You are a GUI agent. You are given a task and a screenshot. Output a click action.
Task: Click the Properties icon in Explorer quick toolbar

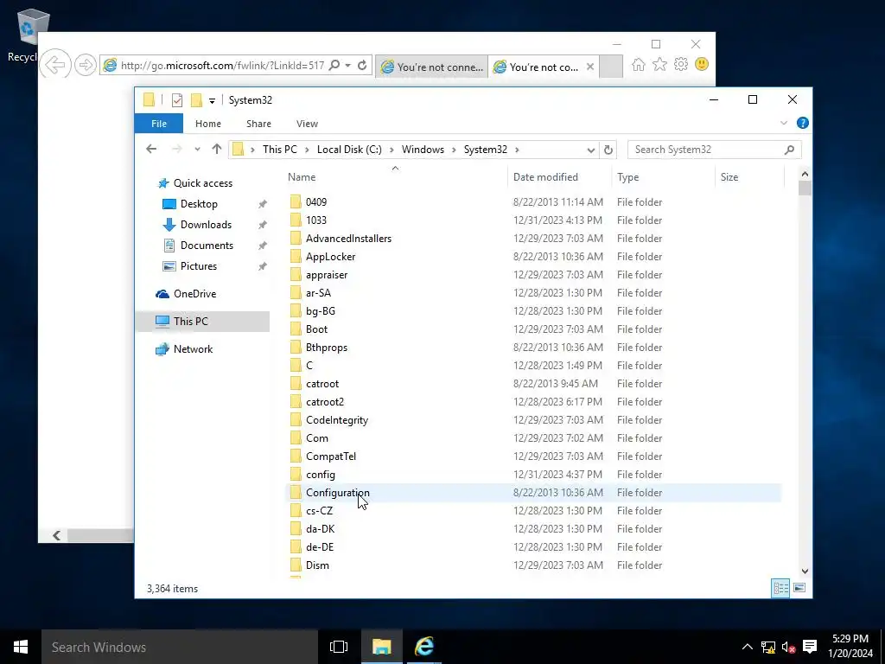(176, 100)
